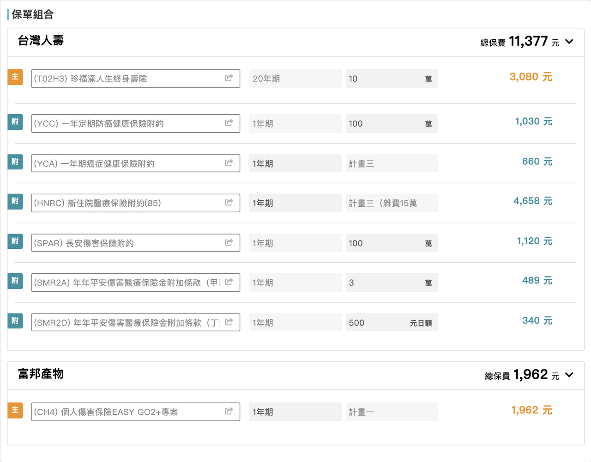Edit the 100 萬 coverage amount for SPAR
The width and height of the screenshot is (591, 462).
click(392, 243)
